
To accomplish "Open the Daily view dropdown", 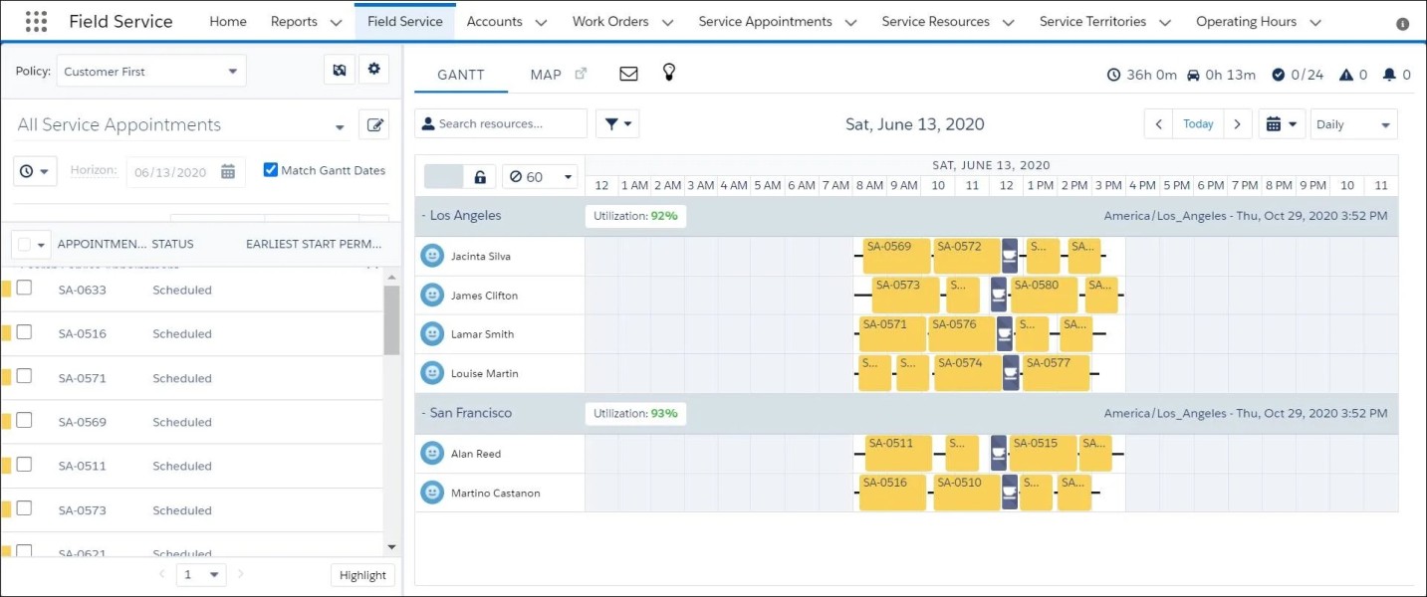I will (x=1353, y=124).
